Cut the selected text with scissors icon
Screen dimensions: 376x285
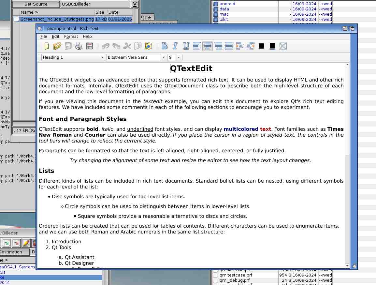[x=127, y=46]
